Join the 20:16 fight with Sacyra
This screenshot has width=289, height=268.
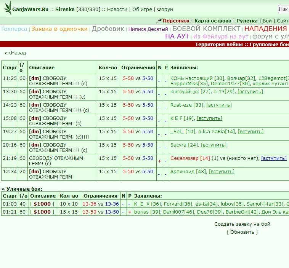click(214, 145)
